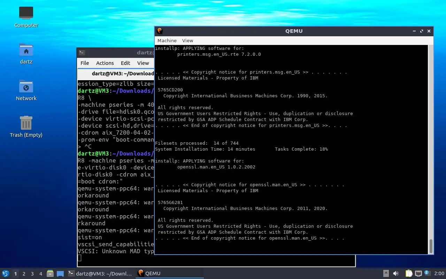Open the File menu in terminal window

tap(85, 63)
